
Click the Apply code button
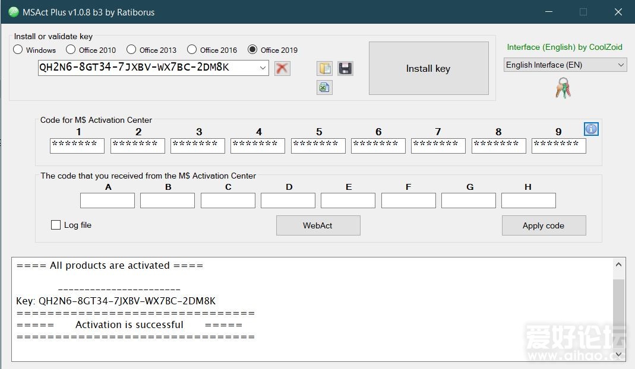544,225
